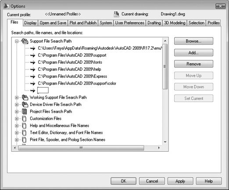Collapse the Support File Search Path node
The height and width of the screenshot is (190, 229).
[17, 41]
